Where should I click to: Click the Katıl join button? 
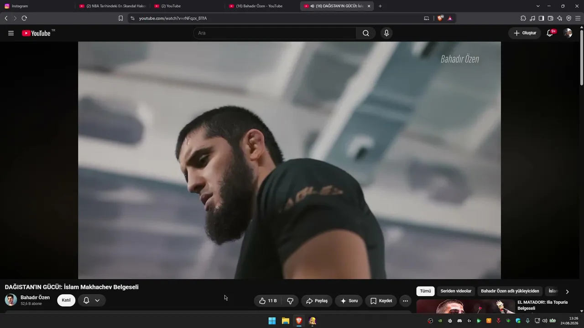tap(66, 300)
